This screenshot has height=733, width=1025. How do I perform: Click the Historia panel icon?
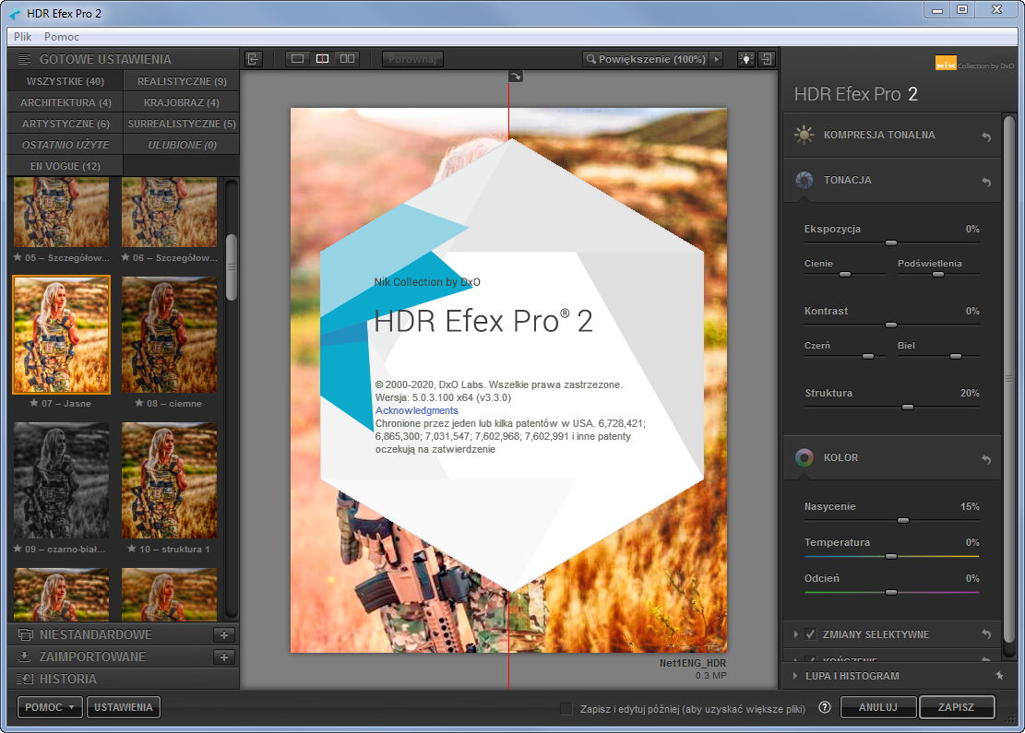pos(24,679)
